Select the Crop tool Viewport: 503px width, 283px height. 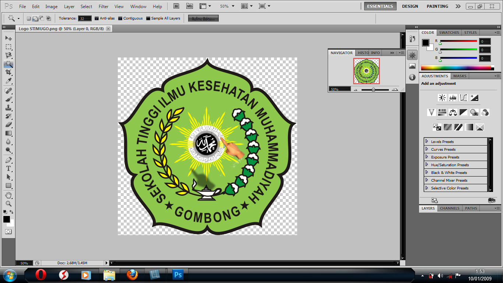[x=8, y=72]
